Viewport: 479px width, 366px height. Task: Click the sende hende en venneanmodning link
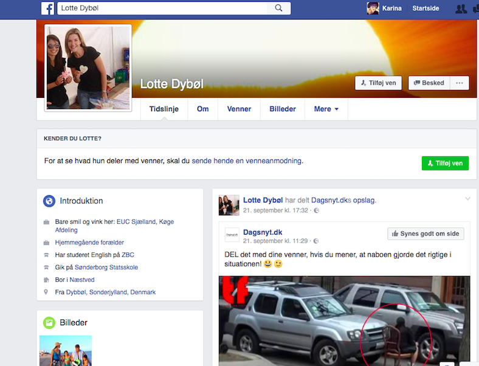point(247,161)
